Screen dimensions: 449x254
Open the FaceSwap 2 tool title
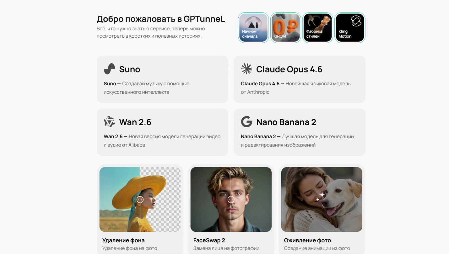(x=209, y=240)
